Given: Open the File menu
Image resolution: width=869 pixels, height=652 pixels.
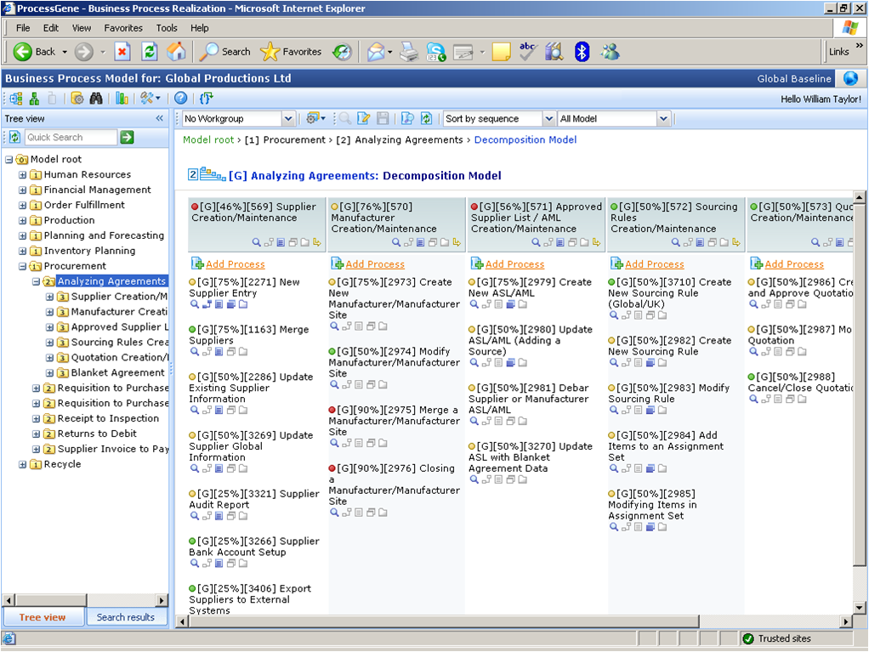Looking at the screenshot, I should (23, 28).
